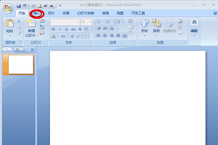Image resolution: width=218 pixels, height=145 pixels.
Task: Switch to the 插入 ribbon tab
Action: (x=37, y=13)
